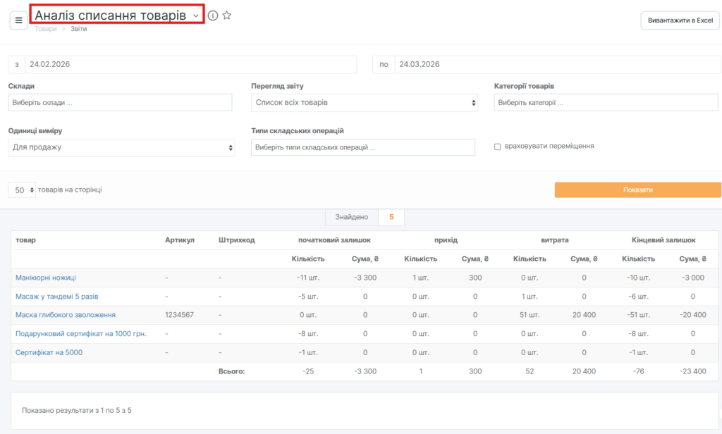This screenshot has width=722, height=434.
Task: Mark report as favorite with star icon
Action: pyautogui.click(x=226, y=15)
